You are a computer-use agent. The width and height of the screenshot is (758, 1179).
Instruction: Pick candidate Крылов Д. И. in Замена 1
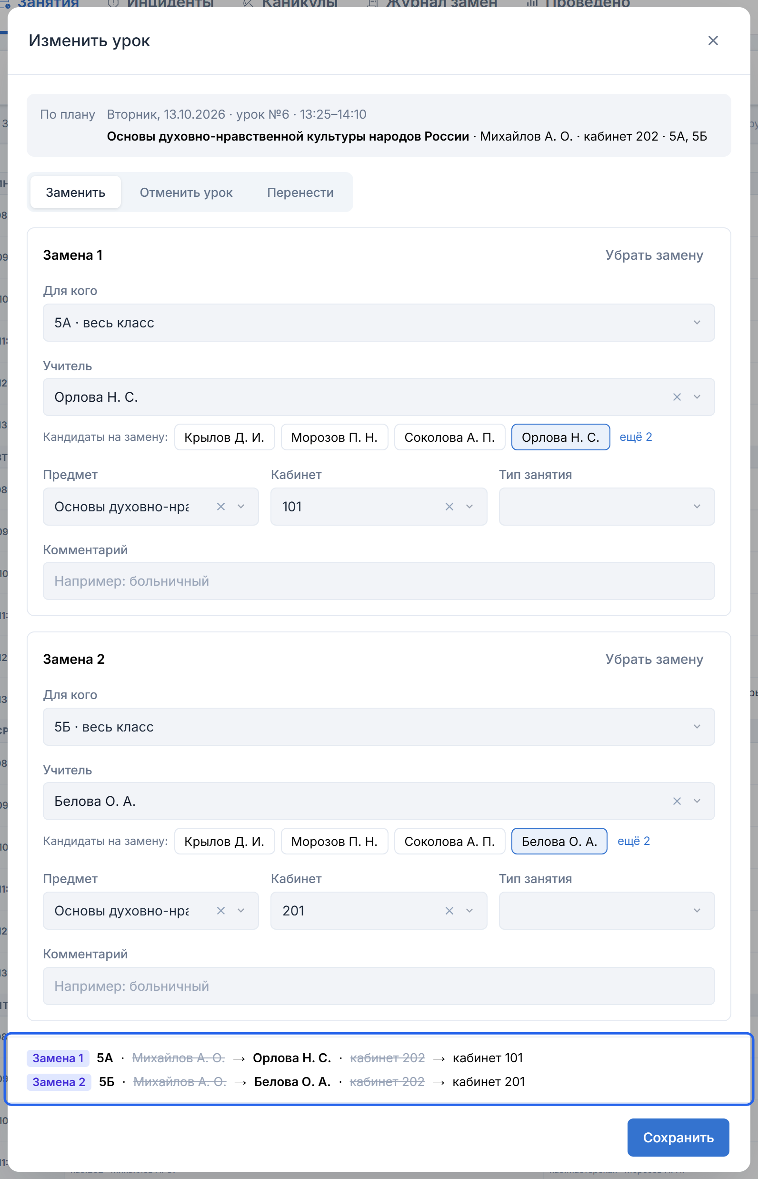tap(224, 437)
